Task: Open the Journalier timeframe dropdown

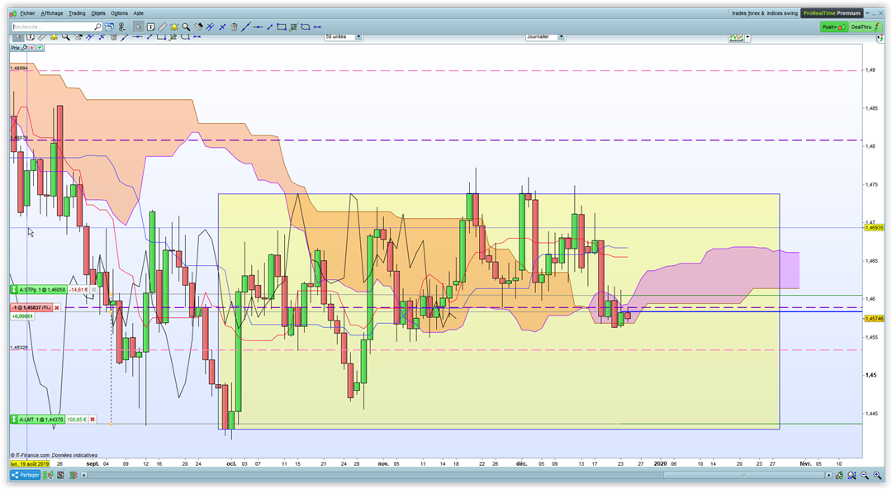Action: pos(545,36)
